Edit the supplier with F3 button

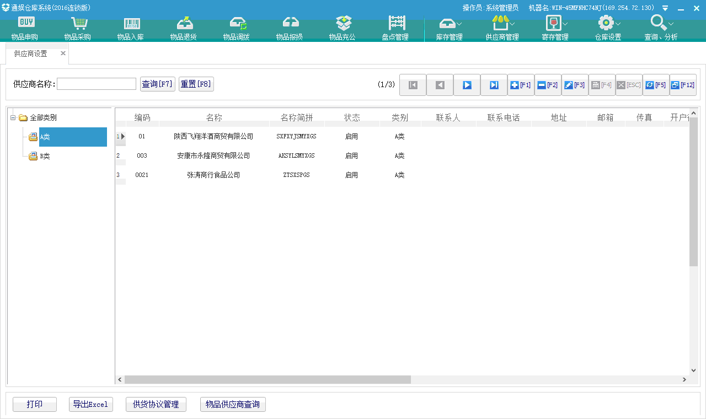click(575, 85)
